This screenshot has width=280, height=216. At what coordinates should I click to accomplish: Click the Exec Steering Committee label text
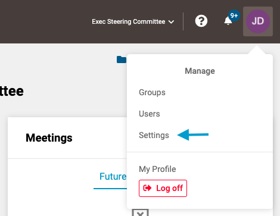[128, 21]
